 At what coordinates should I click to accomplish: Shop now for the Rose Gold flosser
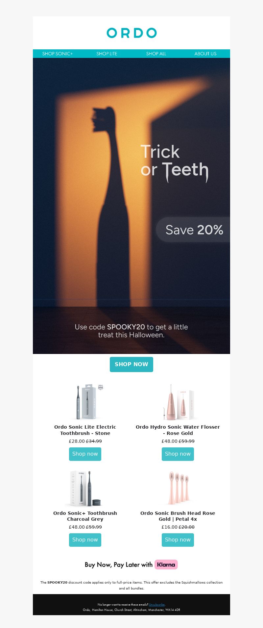pos(178,454)
